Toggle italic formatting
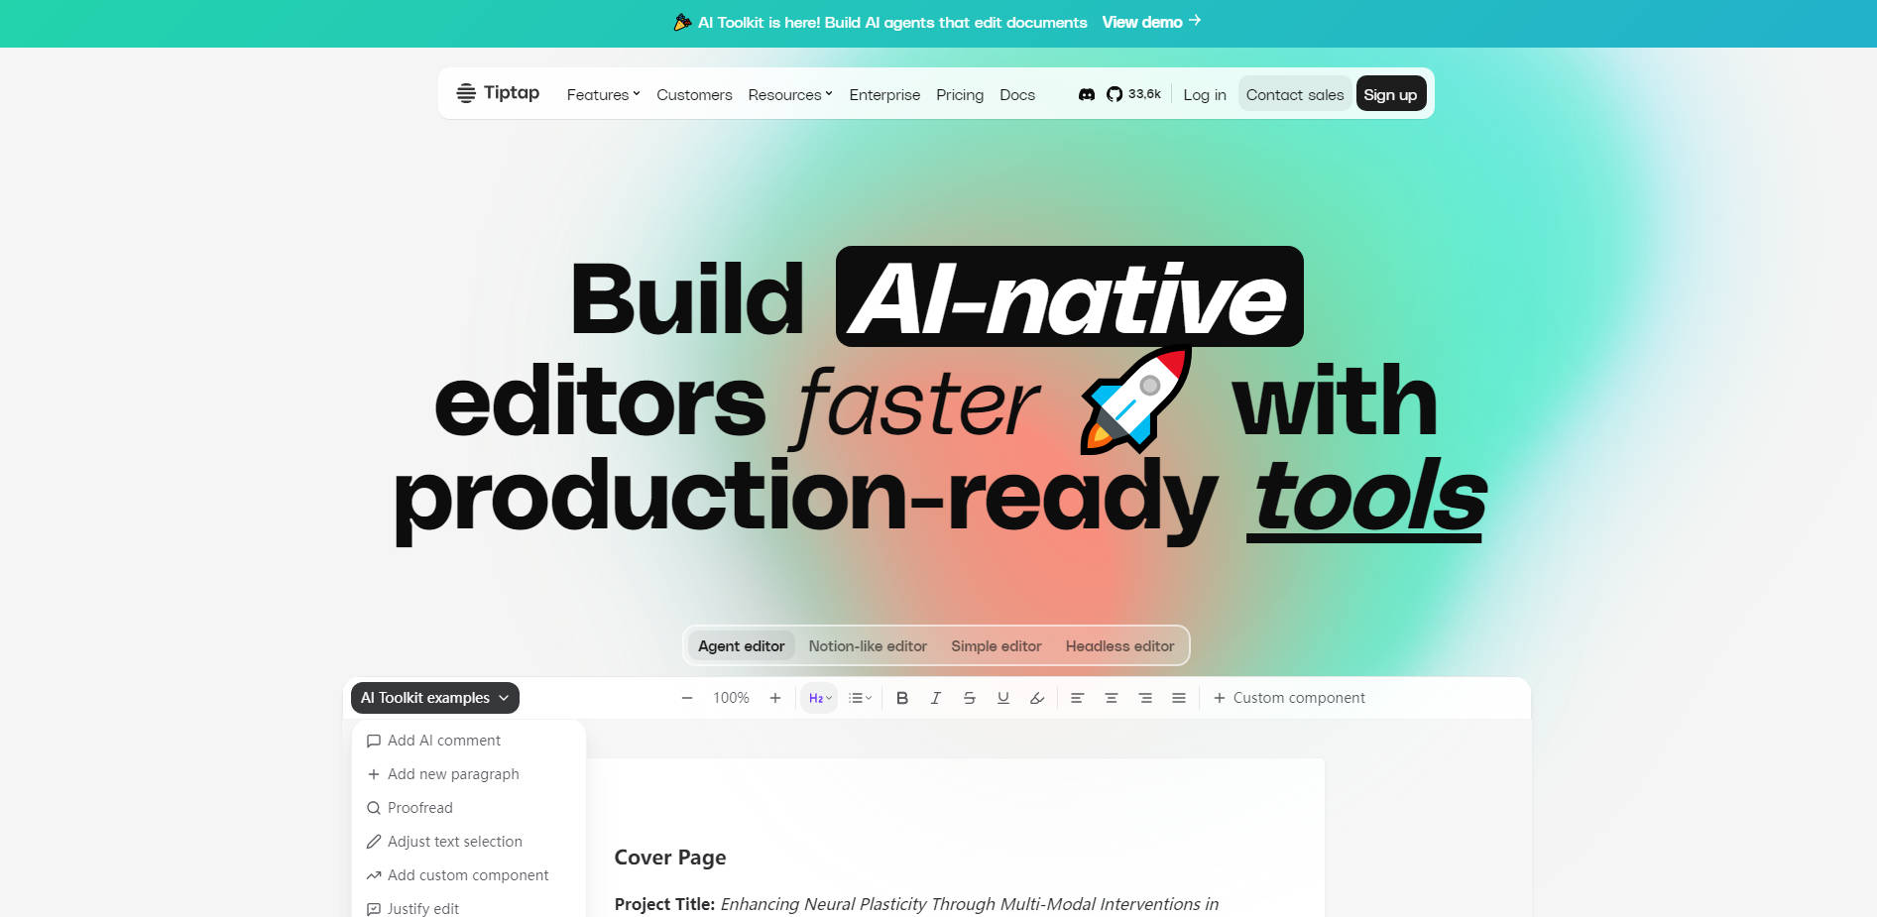The width and height of the screenshot is (1877, 917). 935,698
